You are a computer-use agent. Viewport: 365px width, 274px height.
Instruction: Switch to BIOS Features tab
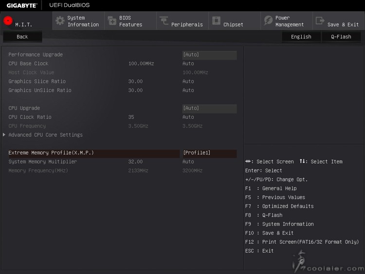pos(130,21)
